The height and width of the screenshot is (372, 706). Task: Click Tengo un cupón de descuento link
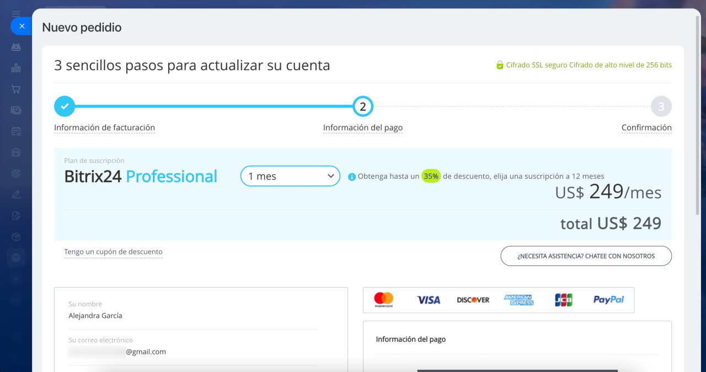tap(113, 252)
